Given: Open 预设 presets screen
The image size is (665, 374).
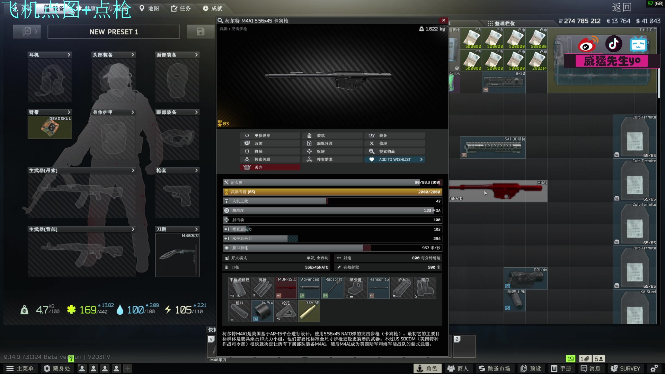Looking at the screenshot, I should (x=531, y=368).
